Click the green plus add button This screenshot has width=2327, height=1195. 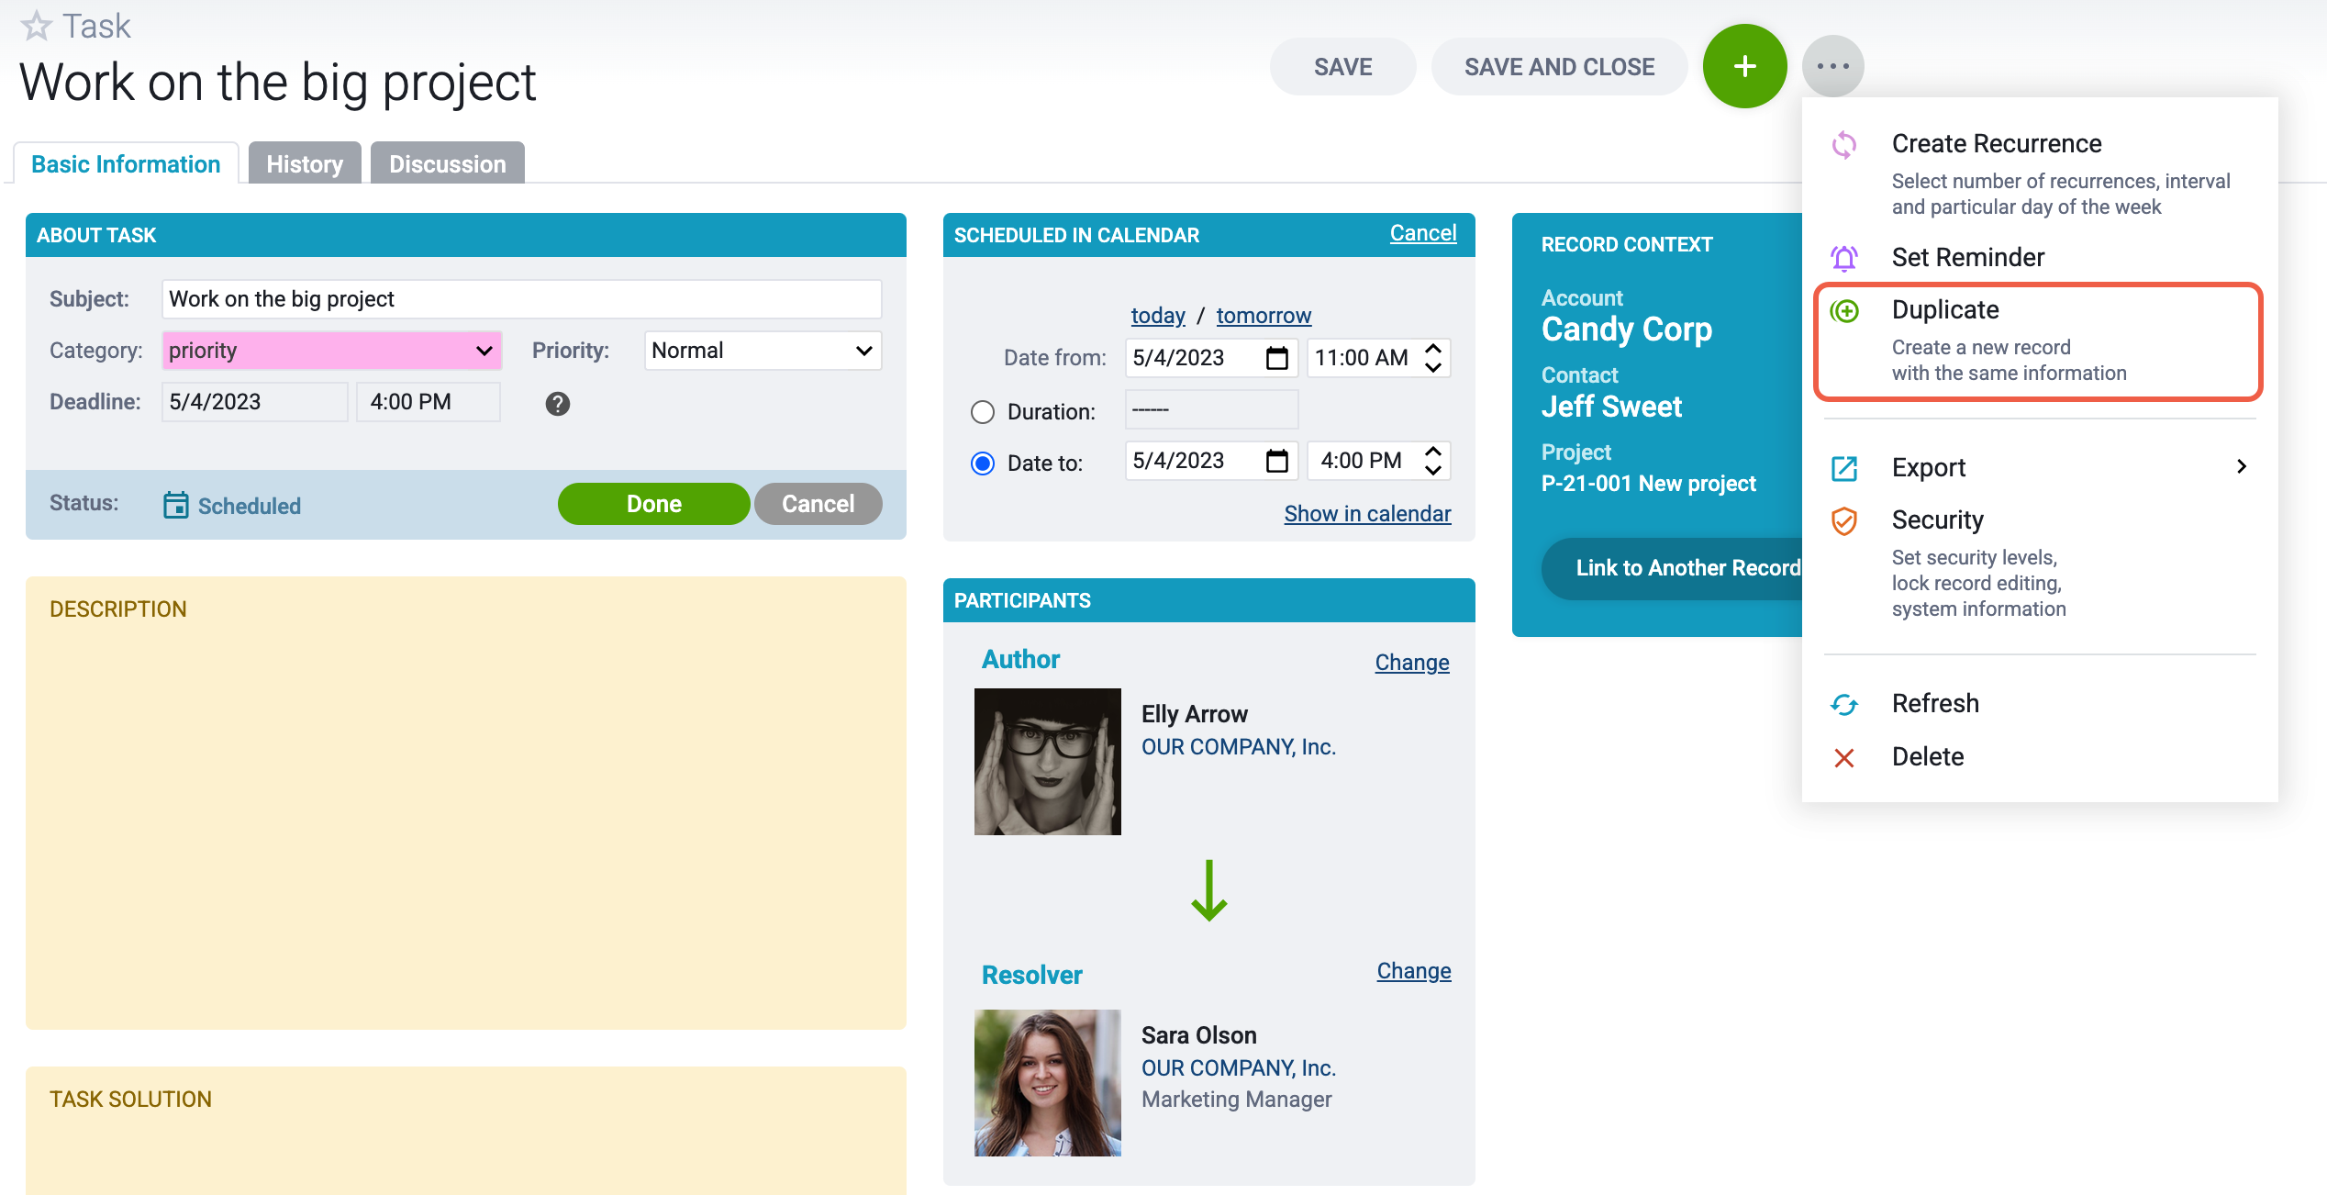[x=1744, y=66]
